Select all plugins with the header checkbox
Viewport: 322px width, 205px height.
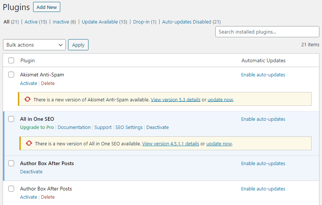click(11, 60)
